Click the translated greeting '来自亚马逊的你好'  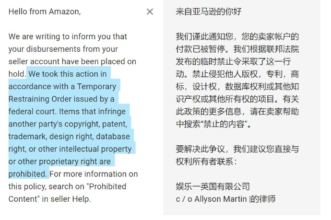pos(208,12)
